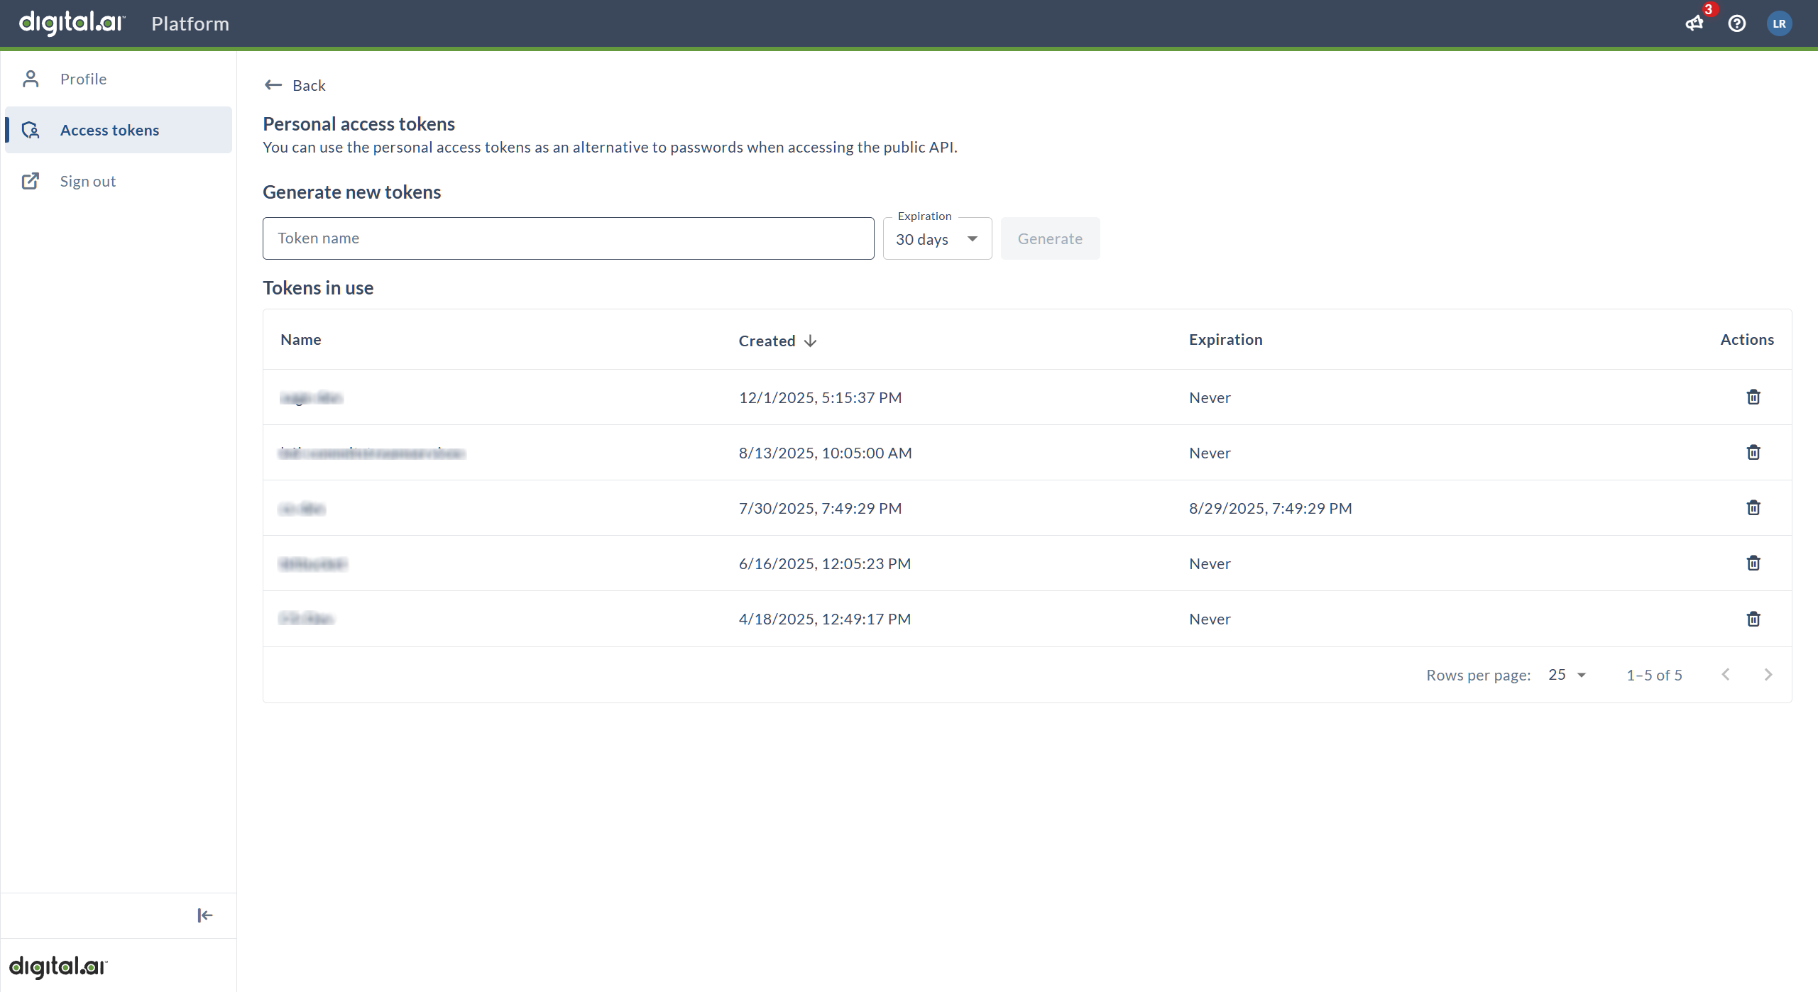This screenshot has height=992, width=1818.
Task: Click the Sign out external-link icon
Action: [30, 181]
